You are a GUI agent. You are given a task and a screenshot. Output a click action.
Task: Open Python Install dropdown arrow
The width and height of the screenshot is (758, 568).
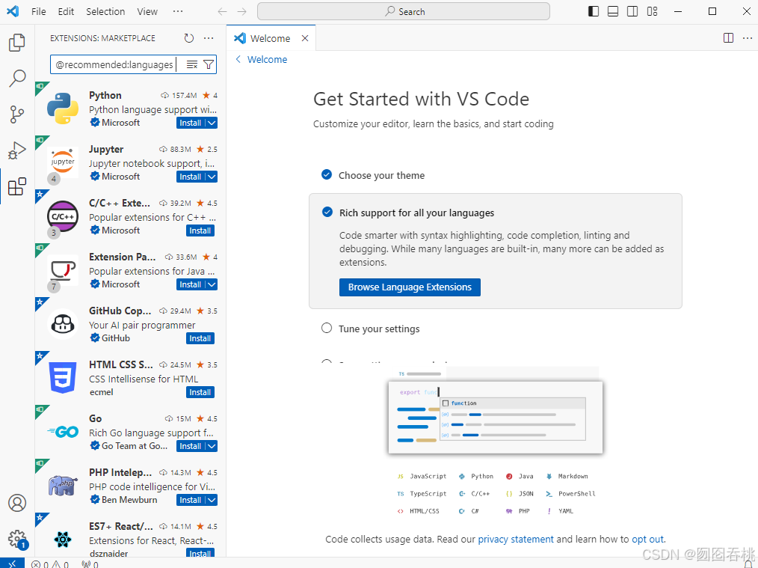(x=212, y=123)
